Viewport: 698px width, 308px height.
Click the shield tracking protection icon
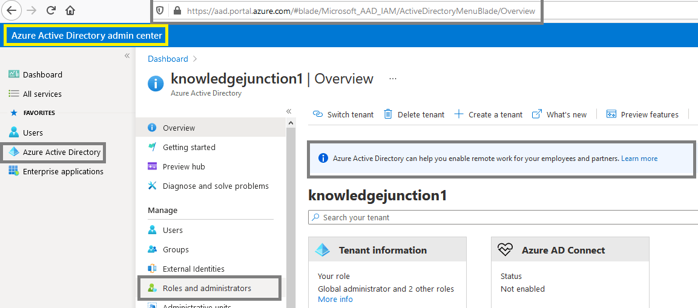(x=160, y=11)
